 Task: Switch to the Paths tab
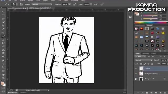tap(154, 54)
